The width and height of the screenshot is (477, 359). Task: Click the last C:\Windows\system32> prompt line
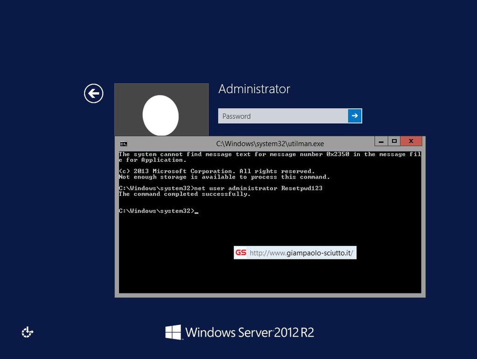click(159, 211)
